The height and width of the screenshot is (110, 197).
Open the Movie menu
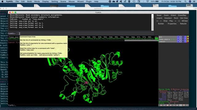click(x=37, y=1)
